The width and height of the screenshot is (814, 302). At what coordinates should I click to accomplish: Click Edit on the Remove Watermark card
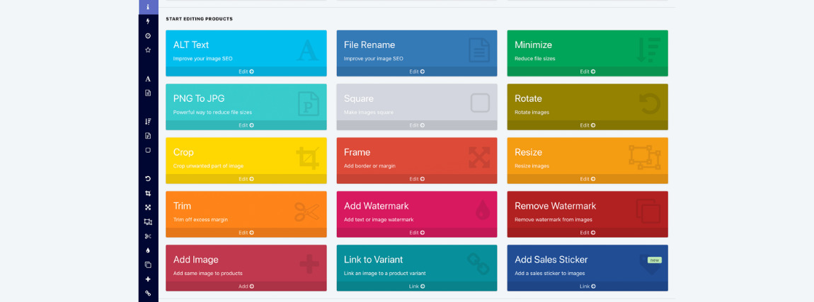click(587, 233)
